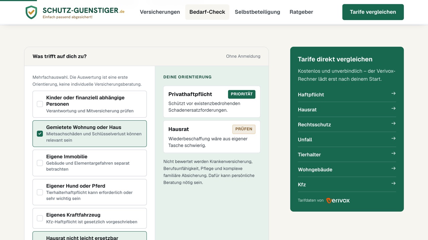Click the Hausrat result card heading
428x240 pixels.
[x=179, y=129]
